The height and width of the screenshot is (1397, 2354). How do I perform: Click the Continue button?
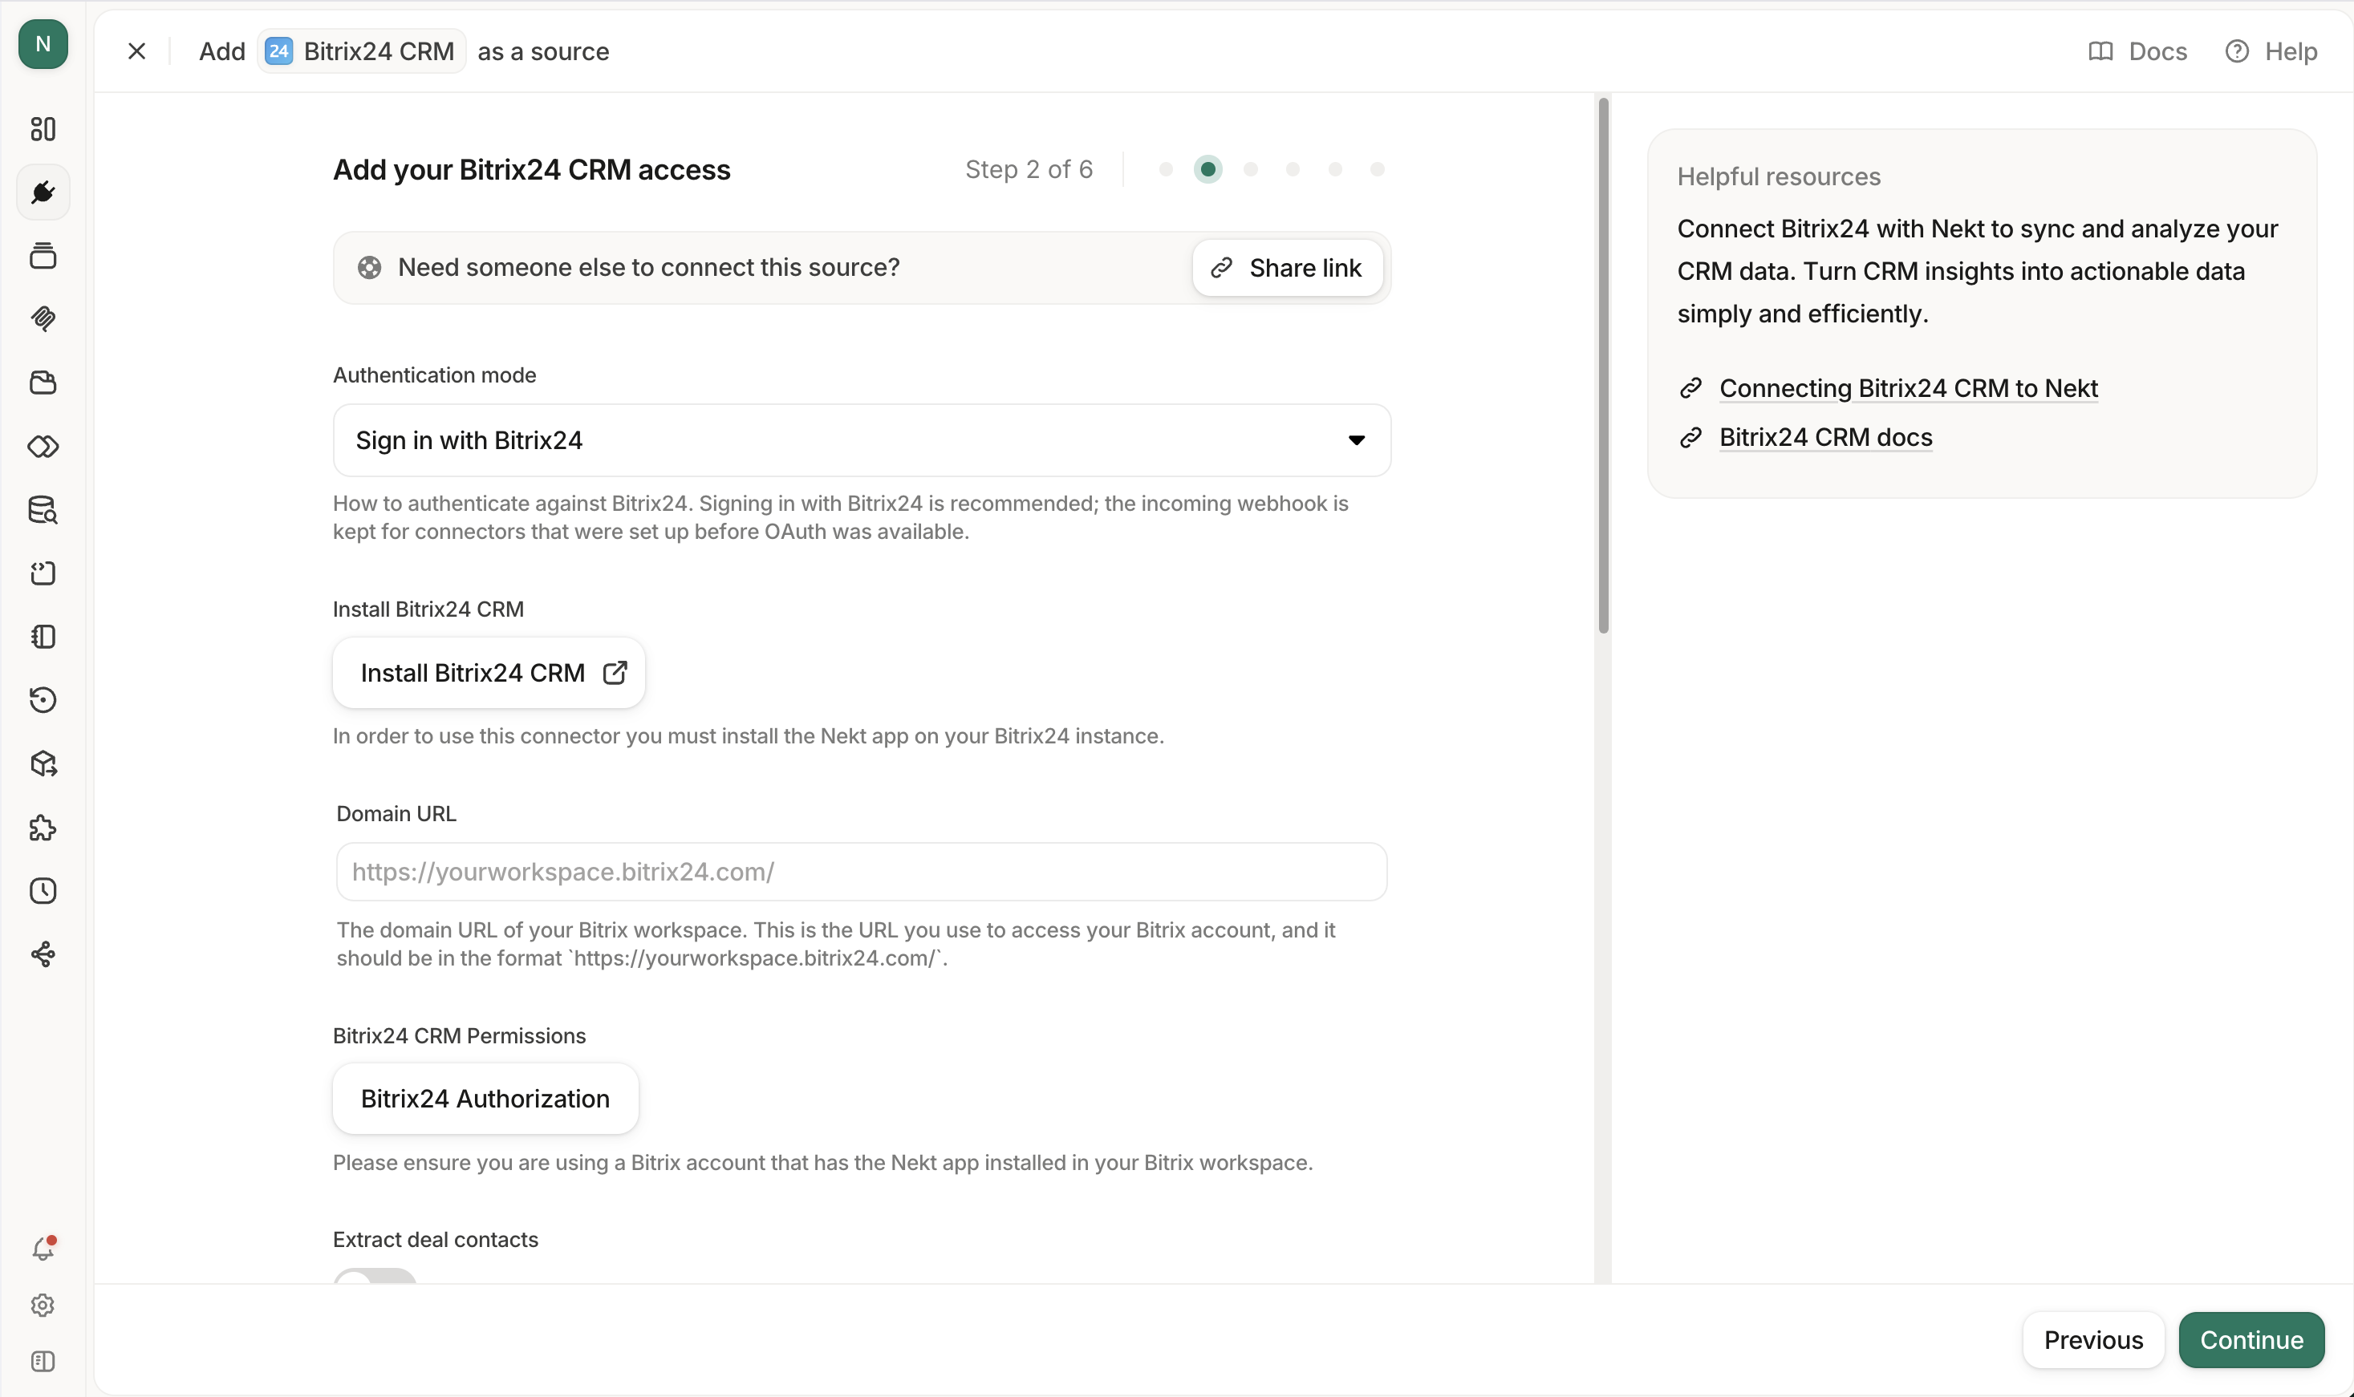[2251, 1339]
